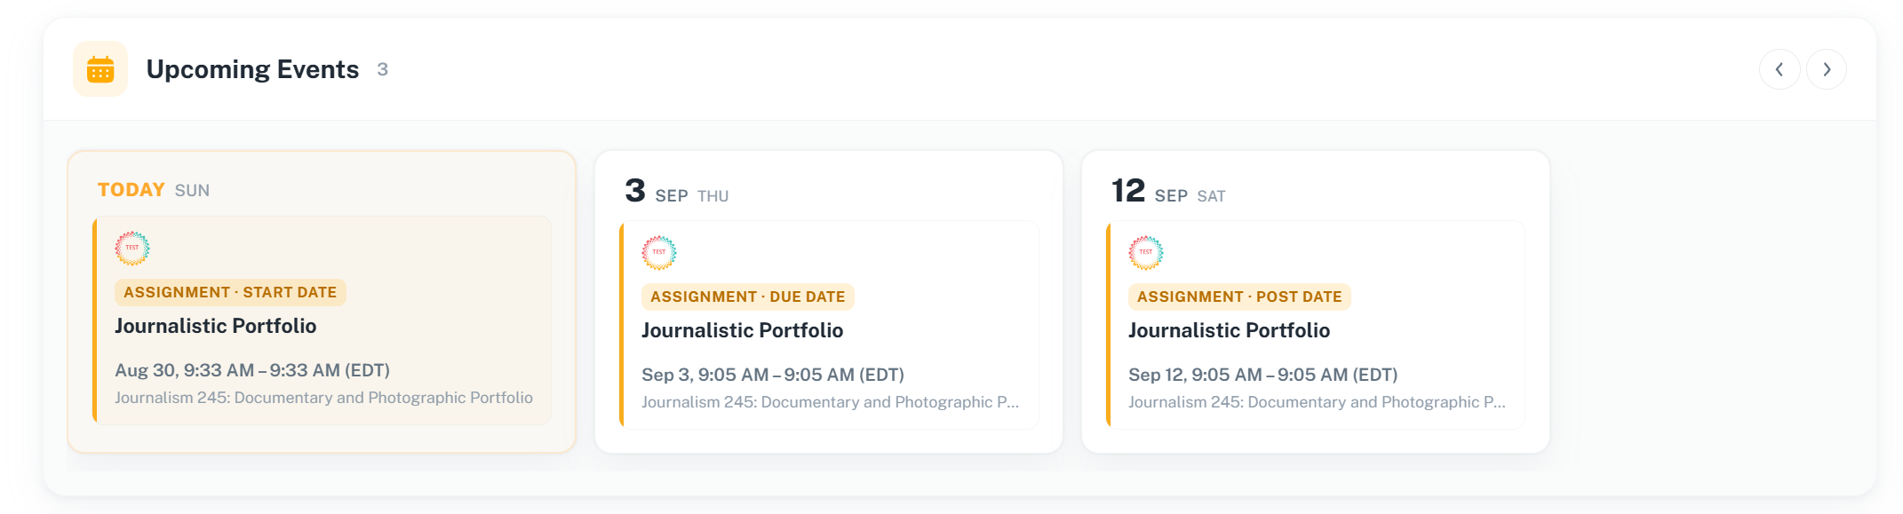
Task: Go to previous events with left chevron
Action: (x=1780, y=69)
